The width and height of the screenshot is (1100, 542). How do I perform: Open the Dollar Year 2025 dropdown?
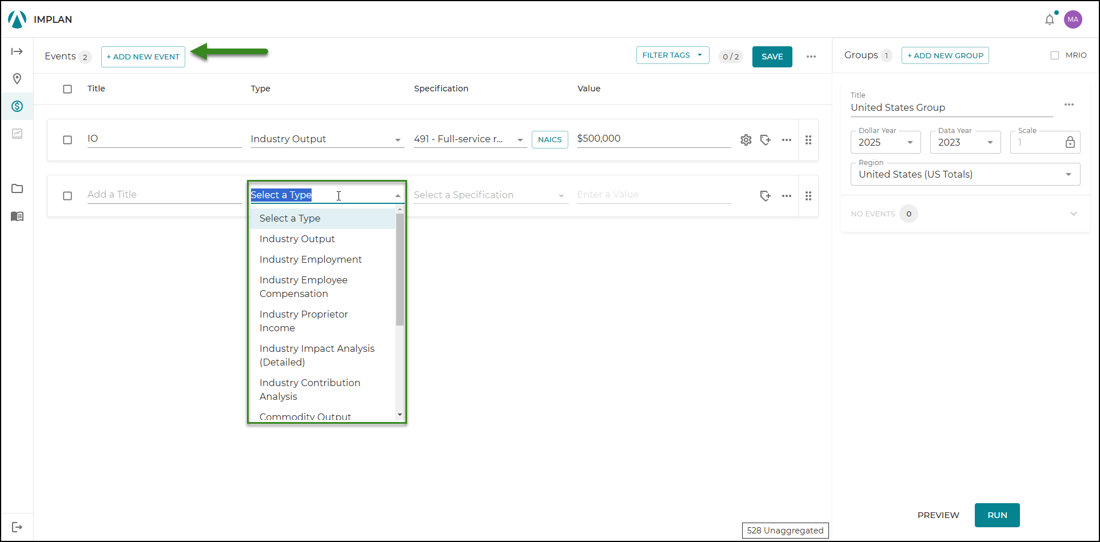coord(886,142)
